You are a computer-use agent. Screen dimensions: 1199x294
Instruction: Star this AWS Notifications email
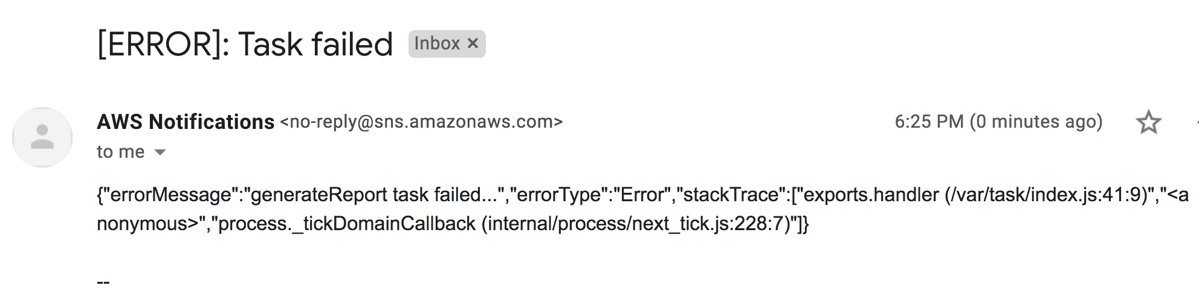[x=1148, y=122]
